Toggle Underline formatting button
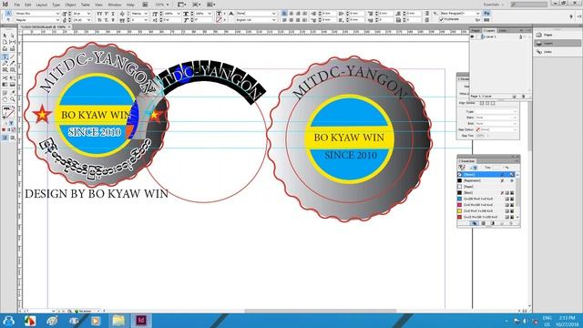 [x=113, y=14]
